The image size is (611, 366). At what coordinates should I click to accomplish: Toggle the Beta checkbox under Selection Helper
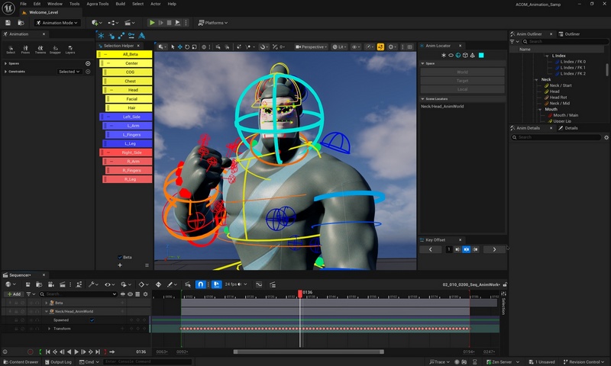click(x=119, y=257)
